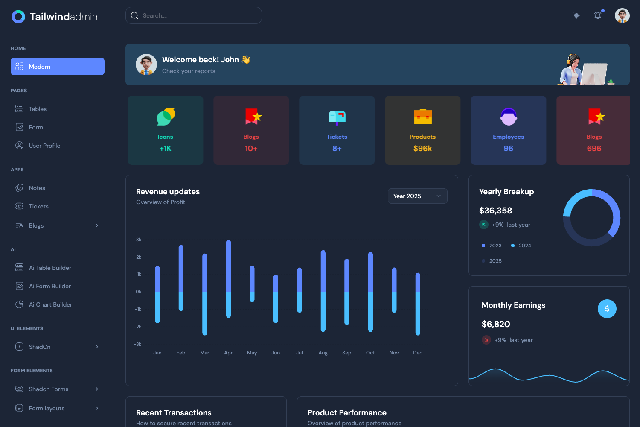This screenshot has width=640, height=427.
Task: Click the +1K value on the Icons card
Action: [x=166, y=149]
